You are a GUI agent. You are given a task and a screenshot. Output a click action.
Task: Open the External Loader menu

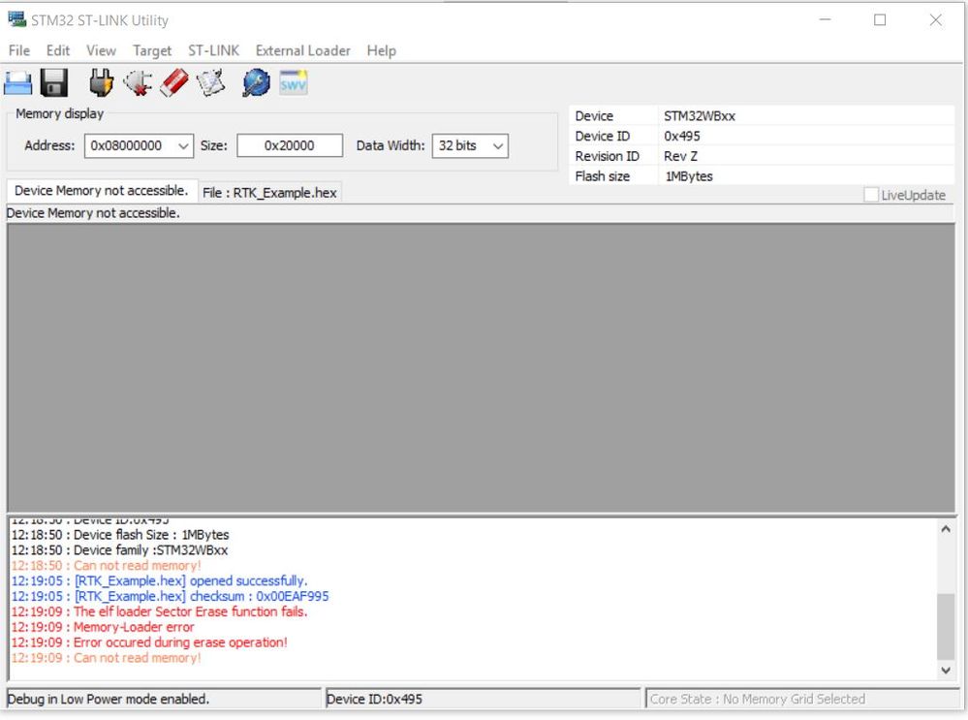pos(303,50)
